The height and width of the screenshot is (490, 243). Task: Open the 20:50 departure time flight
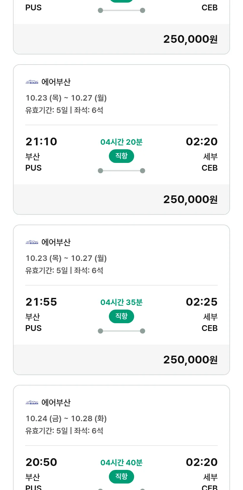pyautogui.click(x=41, y=462)
